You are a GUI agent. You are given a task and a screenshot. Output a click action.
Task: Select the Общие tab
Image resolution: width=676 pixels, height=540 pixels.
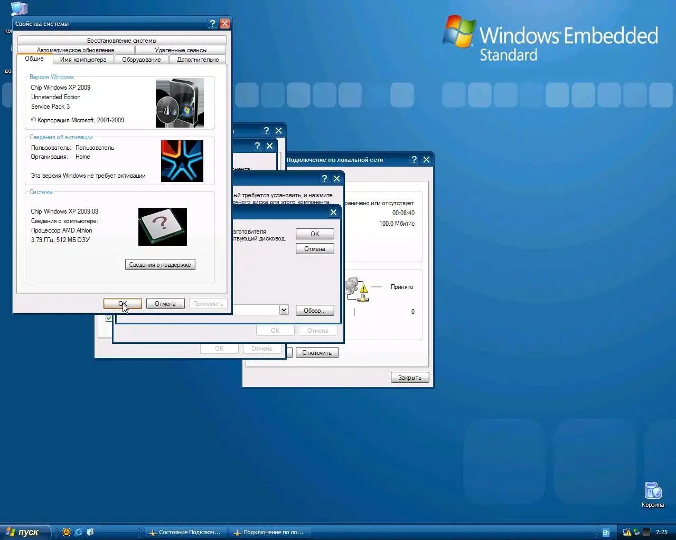click(34, 59)
